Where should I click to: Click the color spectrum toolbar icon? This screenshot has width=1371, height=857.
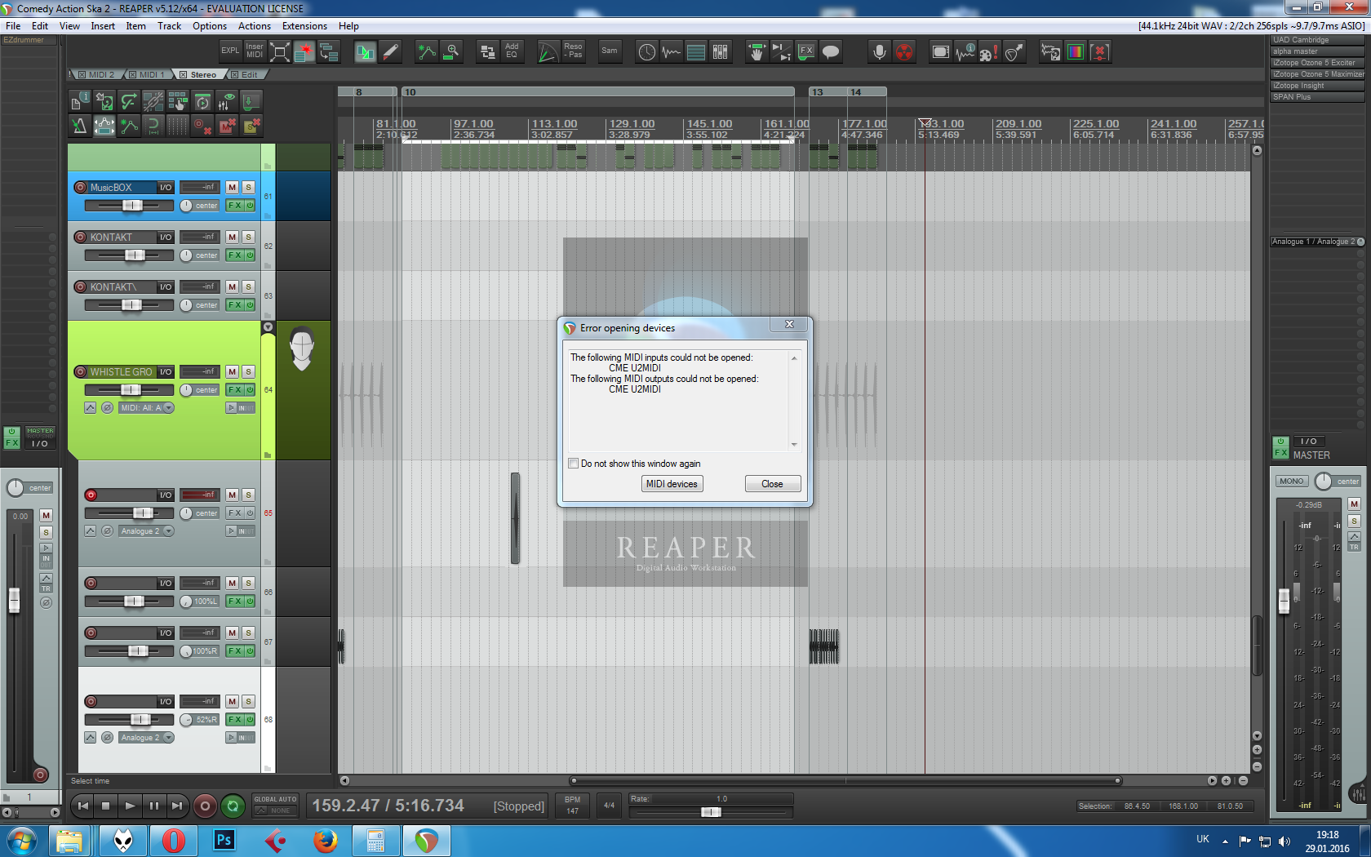coord(1076,51)
